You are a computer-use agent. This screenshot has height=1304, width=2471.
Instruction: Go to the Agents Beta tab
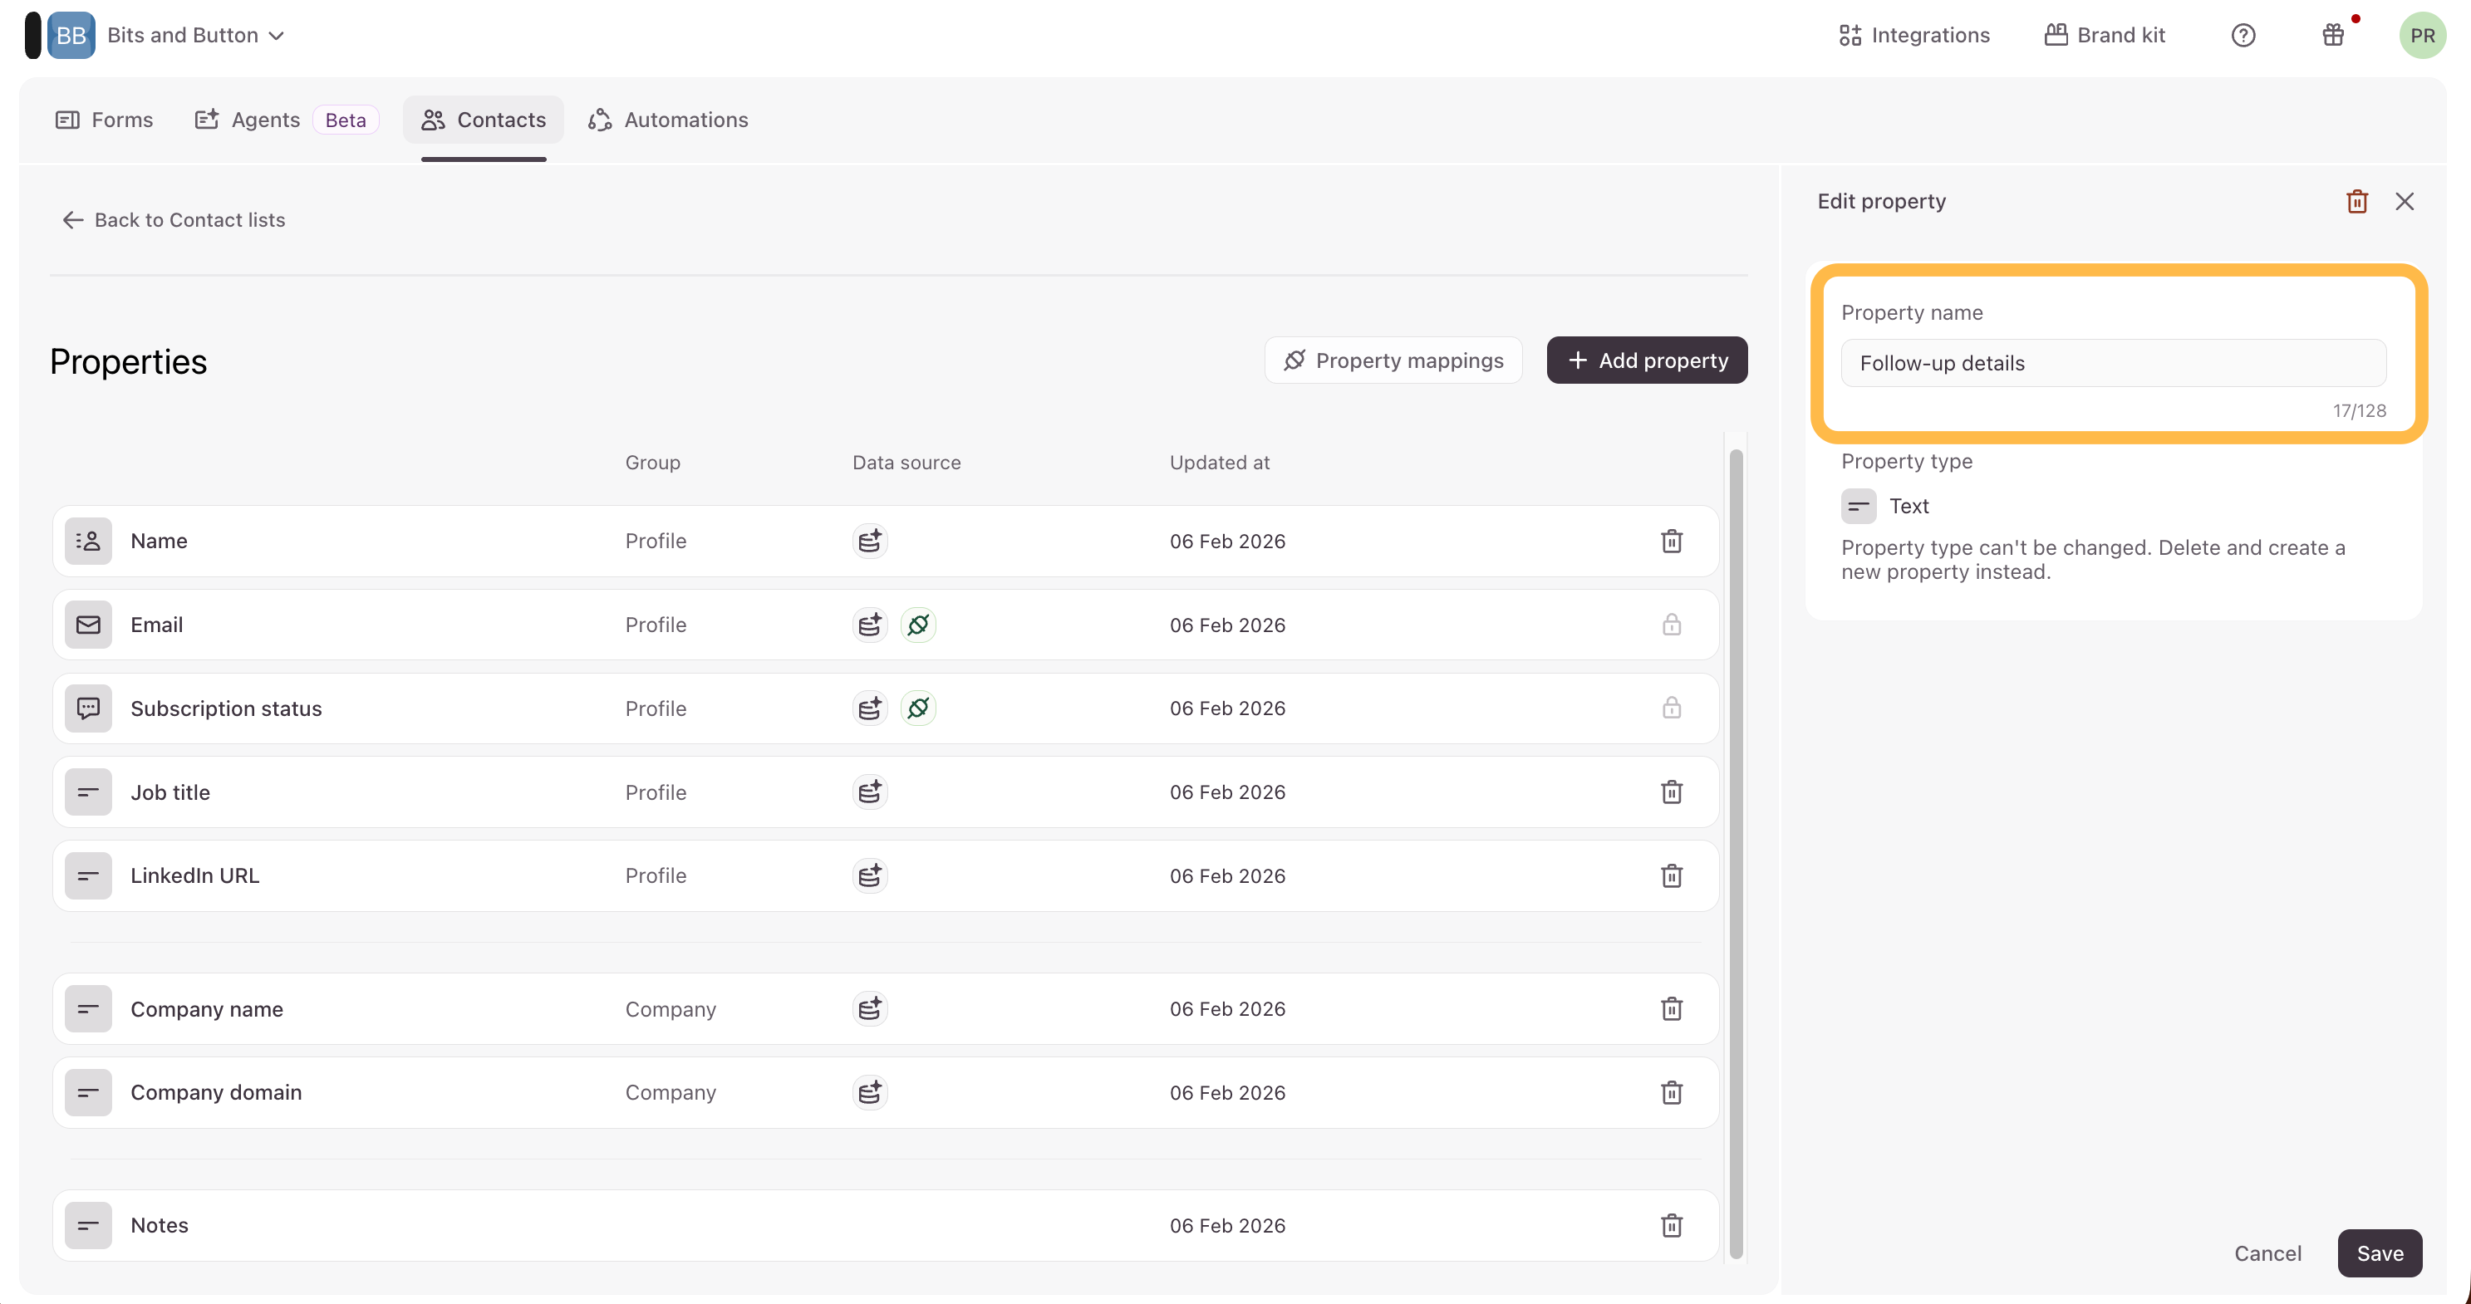[286, 120]
